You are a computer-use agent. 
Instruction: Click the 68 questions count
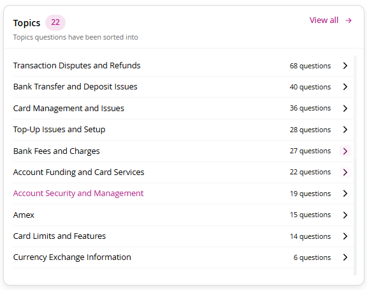[x=310, y=66]
